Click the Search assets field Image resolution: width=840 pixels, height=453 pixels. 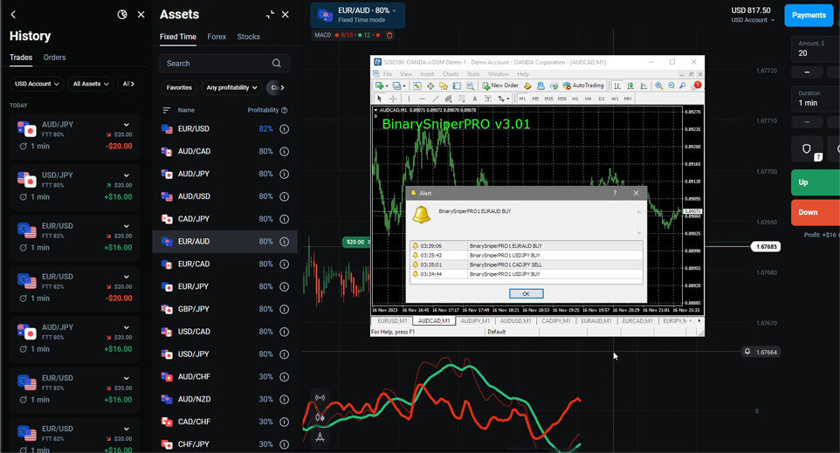tap(224, 63)
